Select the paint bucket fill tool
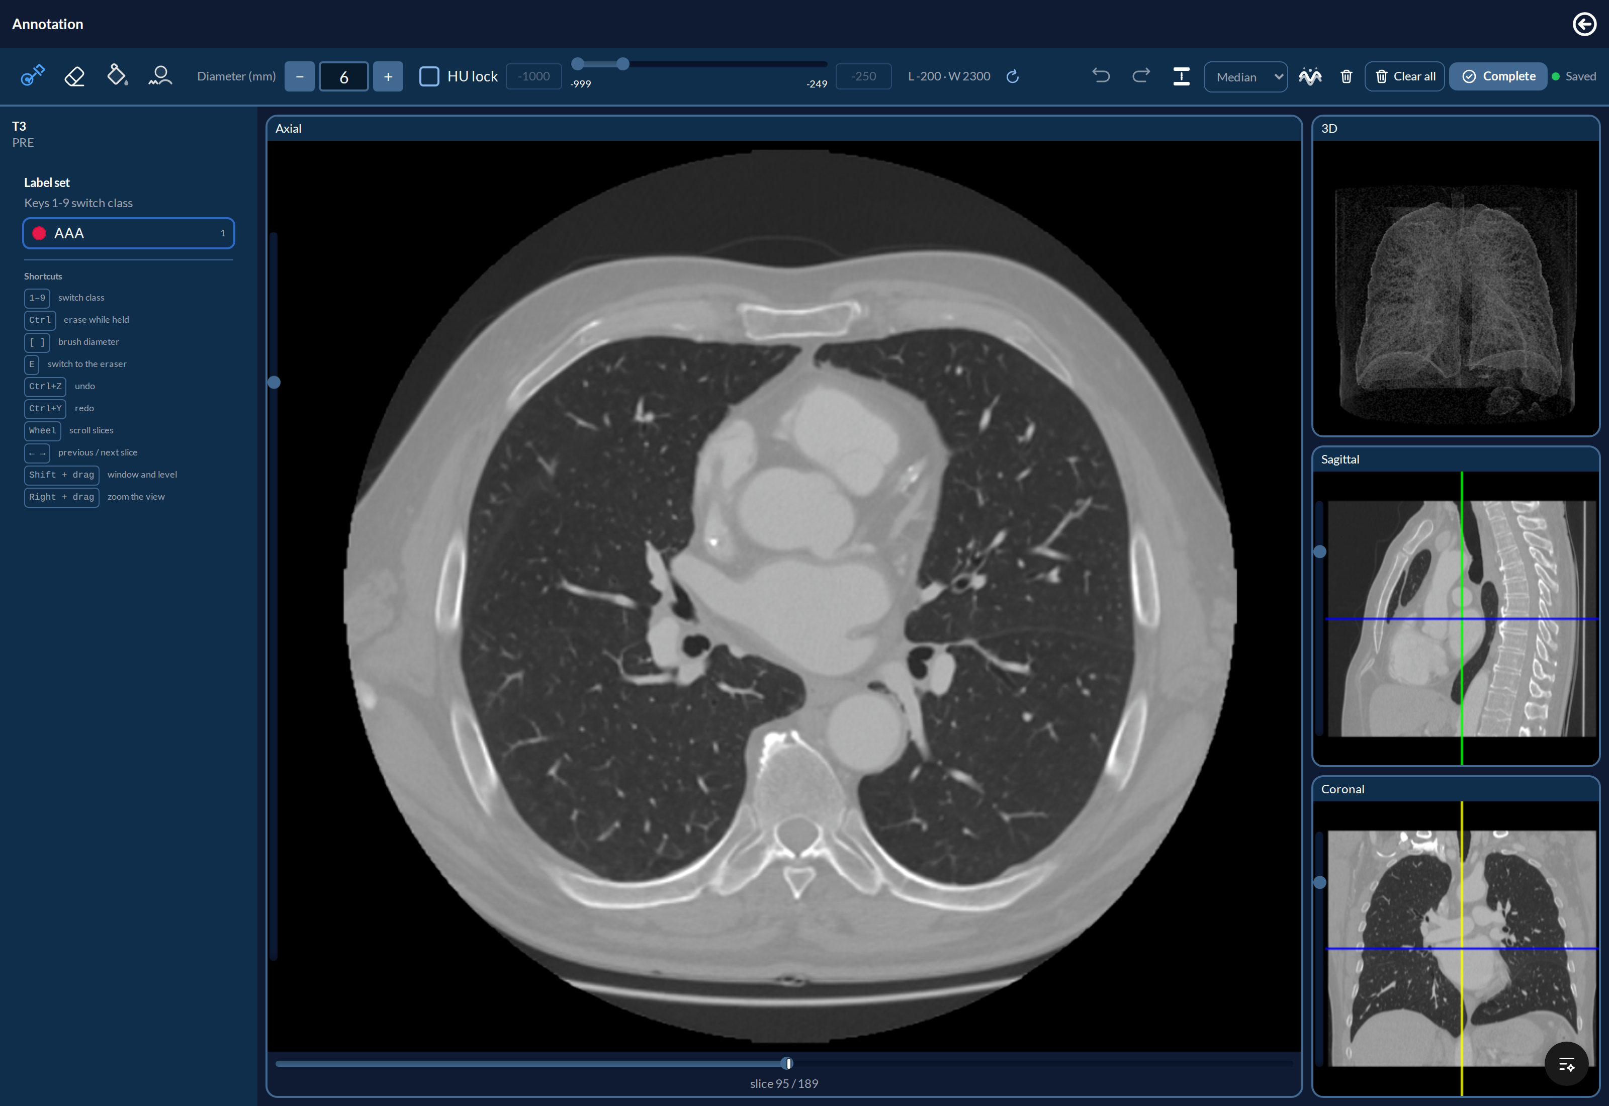 [117, 75]
